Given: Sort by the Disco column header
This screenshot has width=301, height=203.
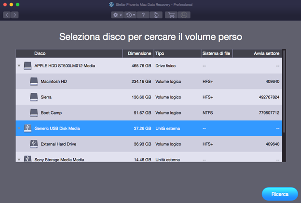Looking at the screenshot, I should coord(69,53).
